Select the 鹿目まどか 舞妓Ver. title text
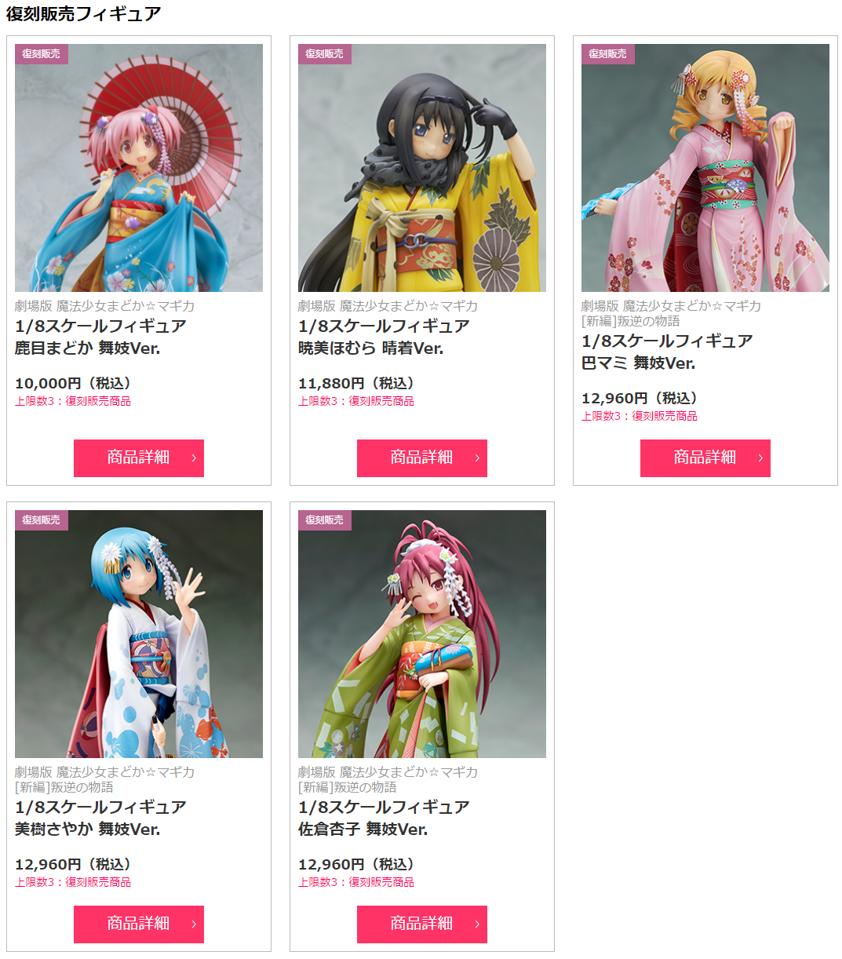The height and width of the screenshot is (959, 842). click(x=88, y=348)
